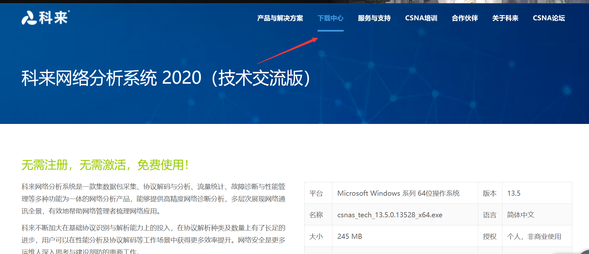Screen dimensions: 589x254
Task: Select the 245 MB size cell
Action: point(349,236)
